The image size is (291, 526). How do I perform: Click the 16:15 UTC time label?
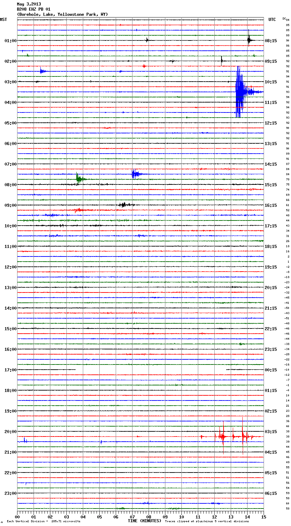(x=271, y=205)
